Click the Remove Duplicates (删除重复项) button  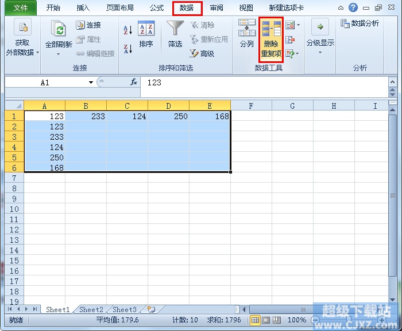[x=271, y=40]
